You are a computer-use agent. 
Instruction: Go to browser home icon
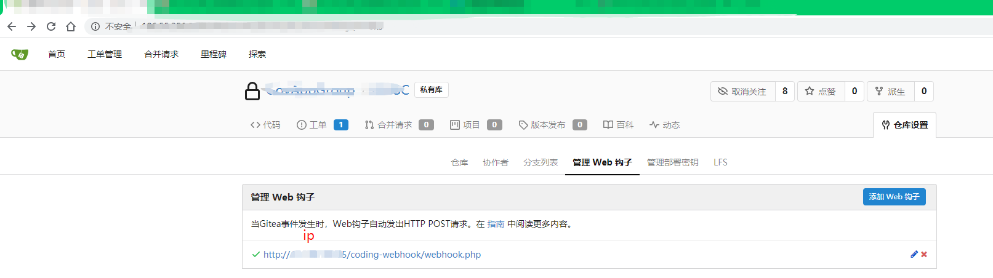71,26
